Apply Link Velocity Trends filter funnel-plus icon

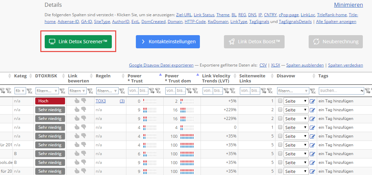point(226,91)
